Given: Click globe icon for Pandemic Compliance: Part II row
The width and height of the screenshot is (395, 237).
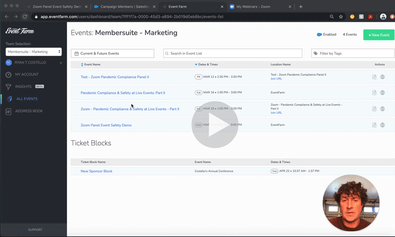Looking at the screenshot, I should 383,93.
